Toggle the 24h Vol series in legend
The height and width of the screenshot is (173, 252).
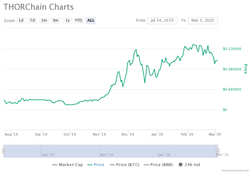189,164
